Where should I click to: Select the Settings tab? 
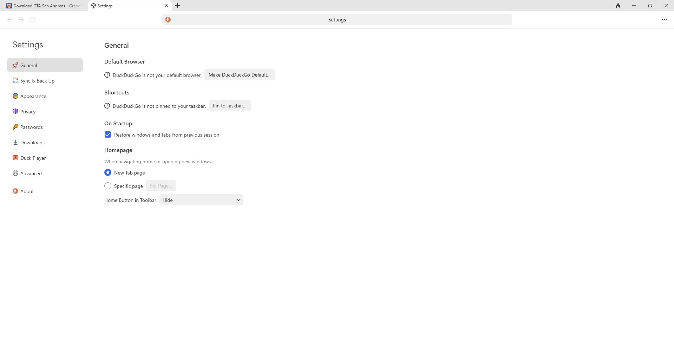coord(129,6)
